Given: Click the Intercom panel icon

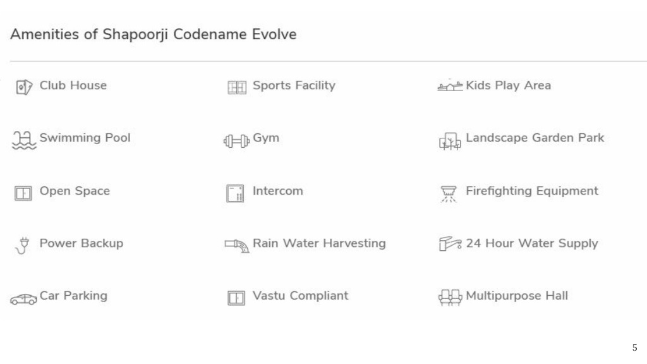Looking at the screenshot, I should [x=235, y=193].
